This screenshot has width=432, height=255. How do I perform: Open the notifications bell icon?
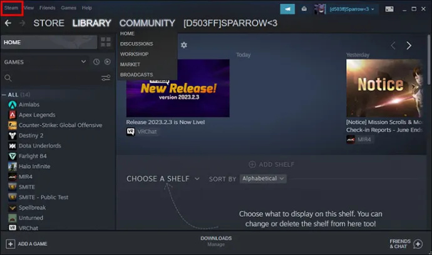pyautogui.click(x=304, y=9)
